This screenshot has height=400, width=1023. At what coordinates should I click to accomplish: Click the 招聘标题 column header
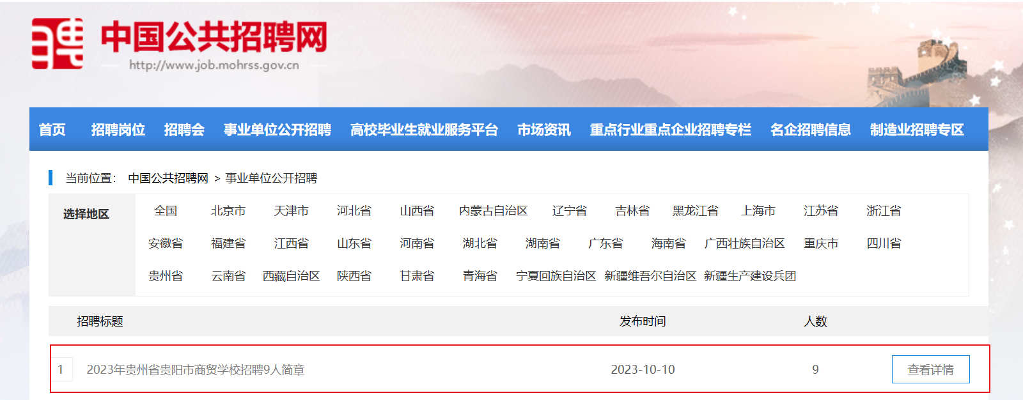(100, 321)
